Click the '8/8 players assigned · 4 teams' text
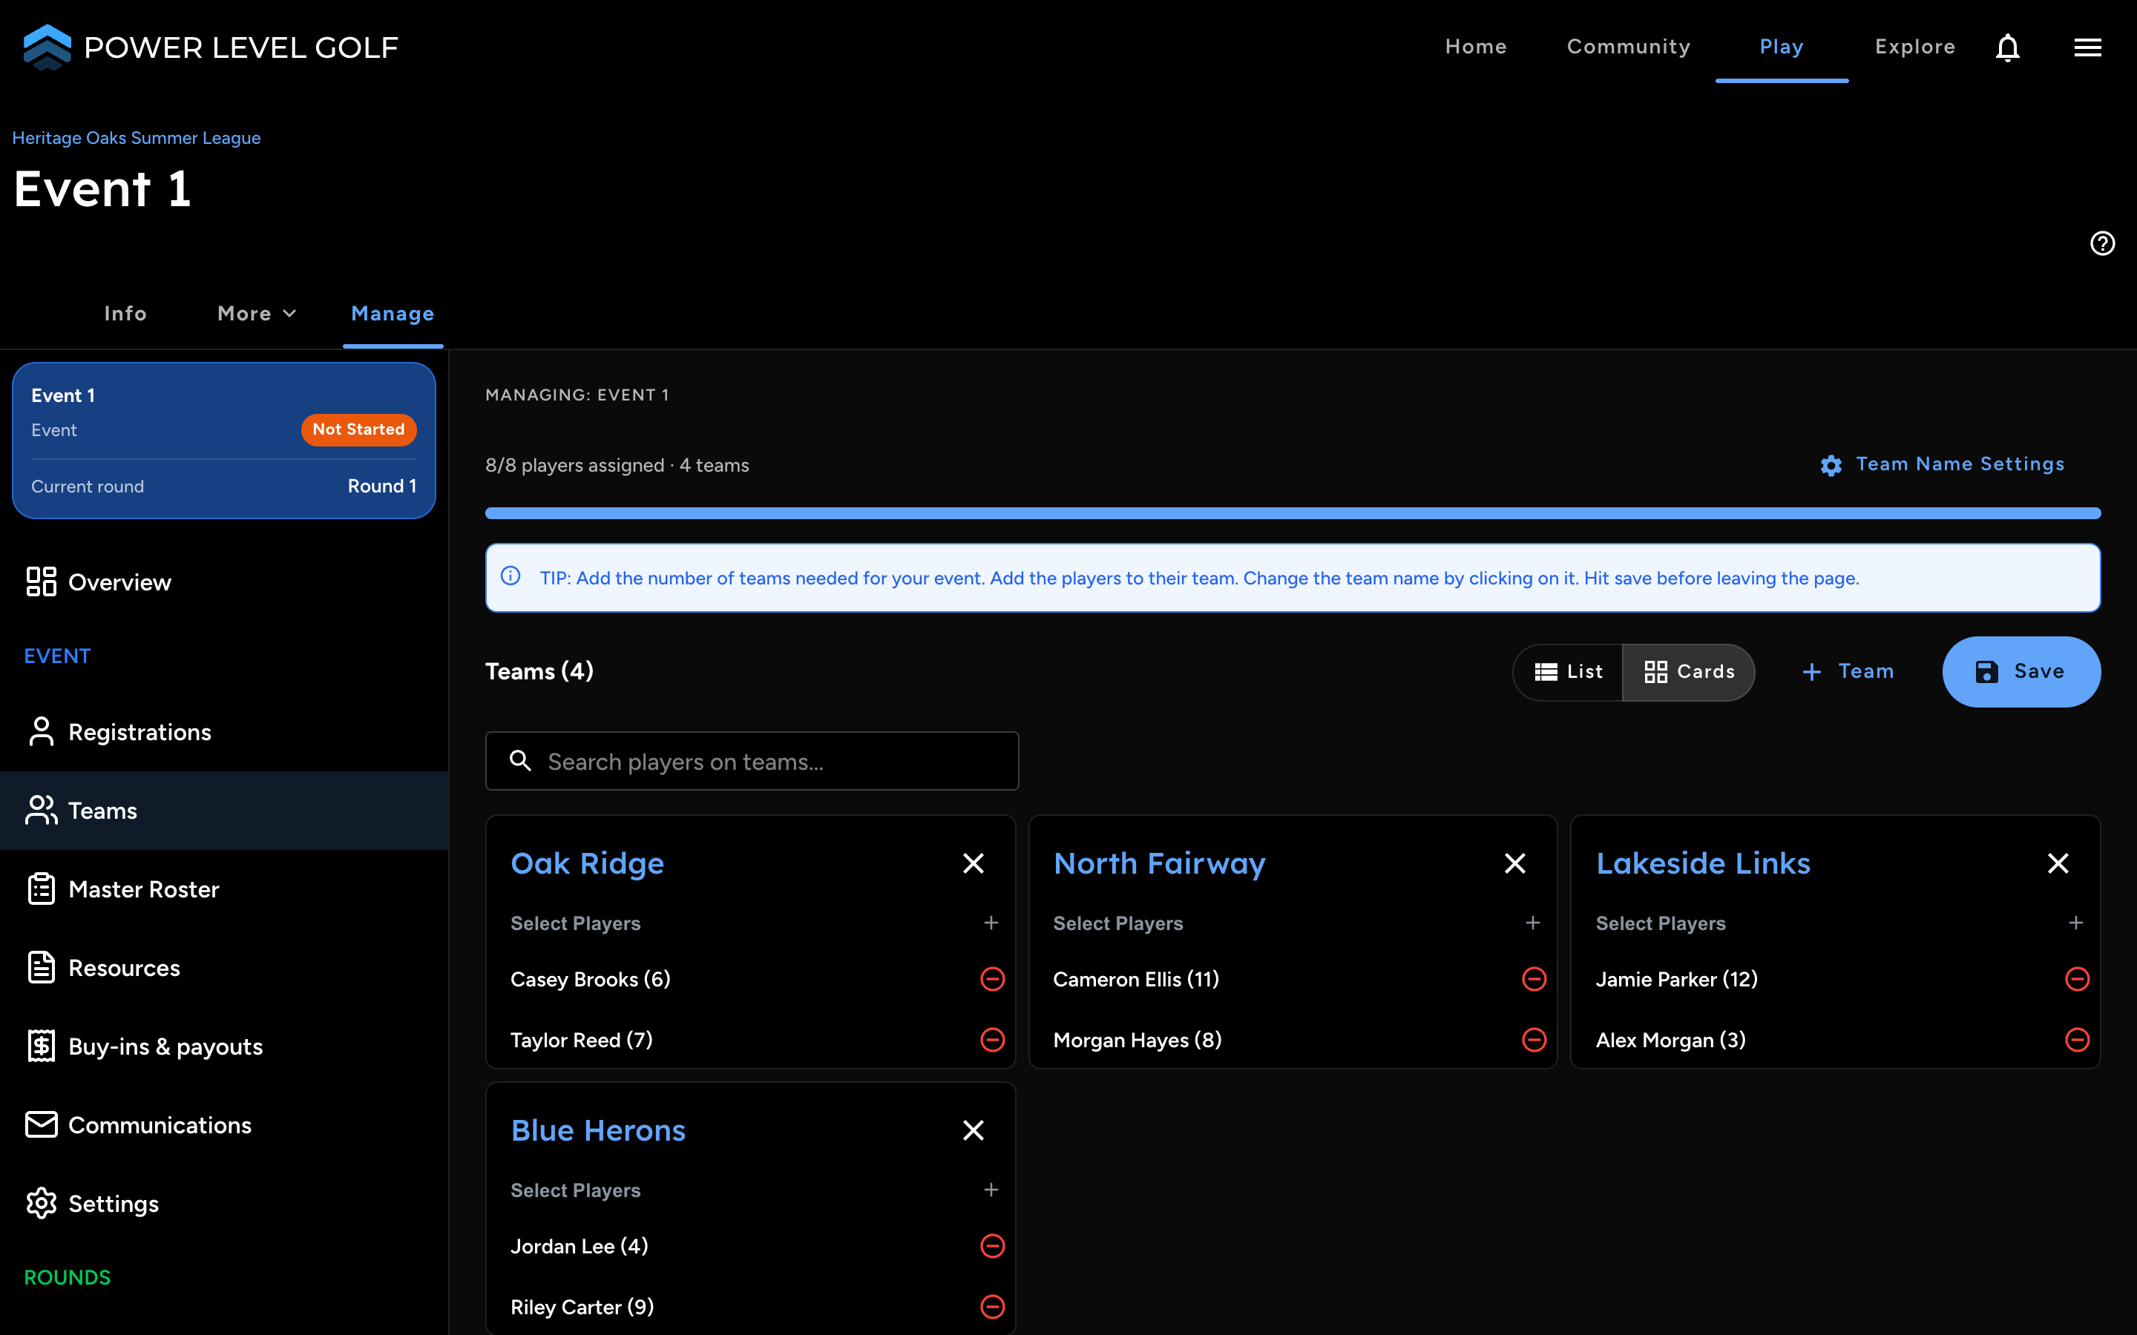Screen dimensions: 2137x1335 click(617, 465)
